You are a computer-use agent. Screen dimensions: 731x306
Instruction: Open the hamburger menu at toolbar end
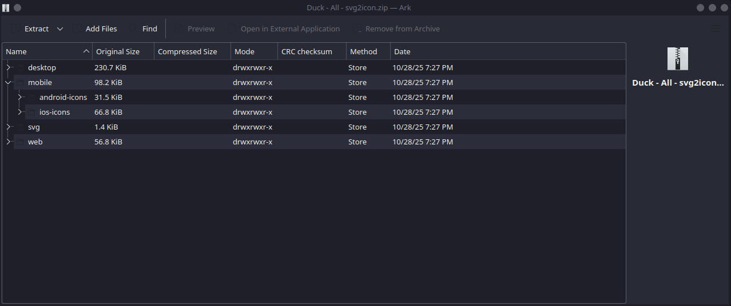pos(716,29)
